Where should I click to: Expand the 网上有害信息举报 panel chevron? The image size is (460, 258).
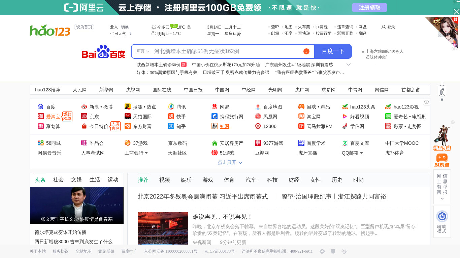click(442, 199)
